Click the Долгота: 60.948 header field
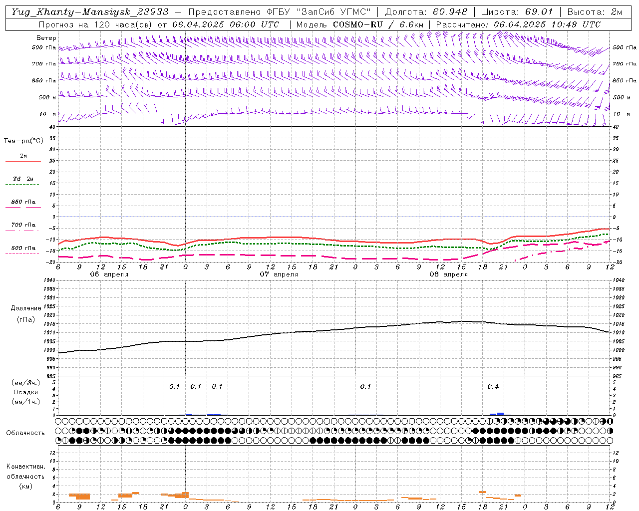Viewport: 639px width, 511px height. (x=426, y=12)
